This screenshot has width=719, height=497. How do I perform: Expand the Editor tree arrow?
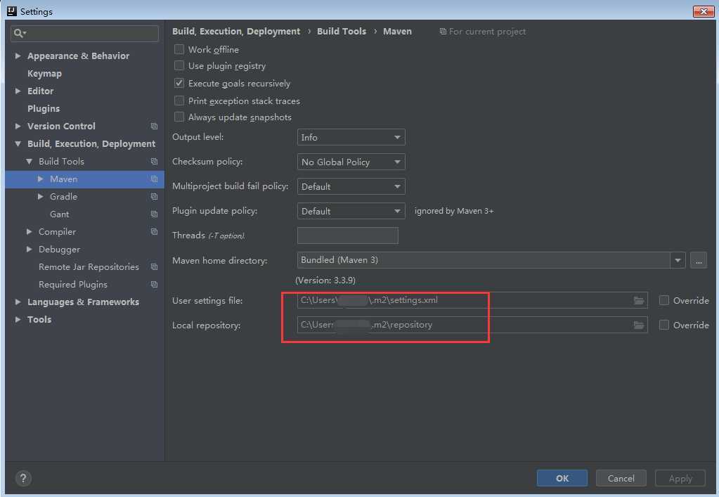click(18, 91)
